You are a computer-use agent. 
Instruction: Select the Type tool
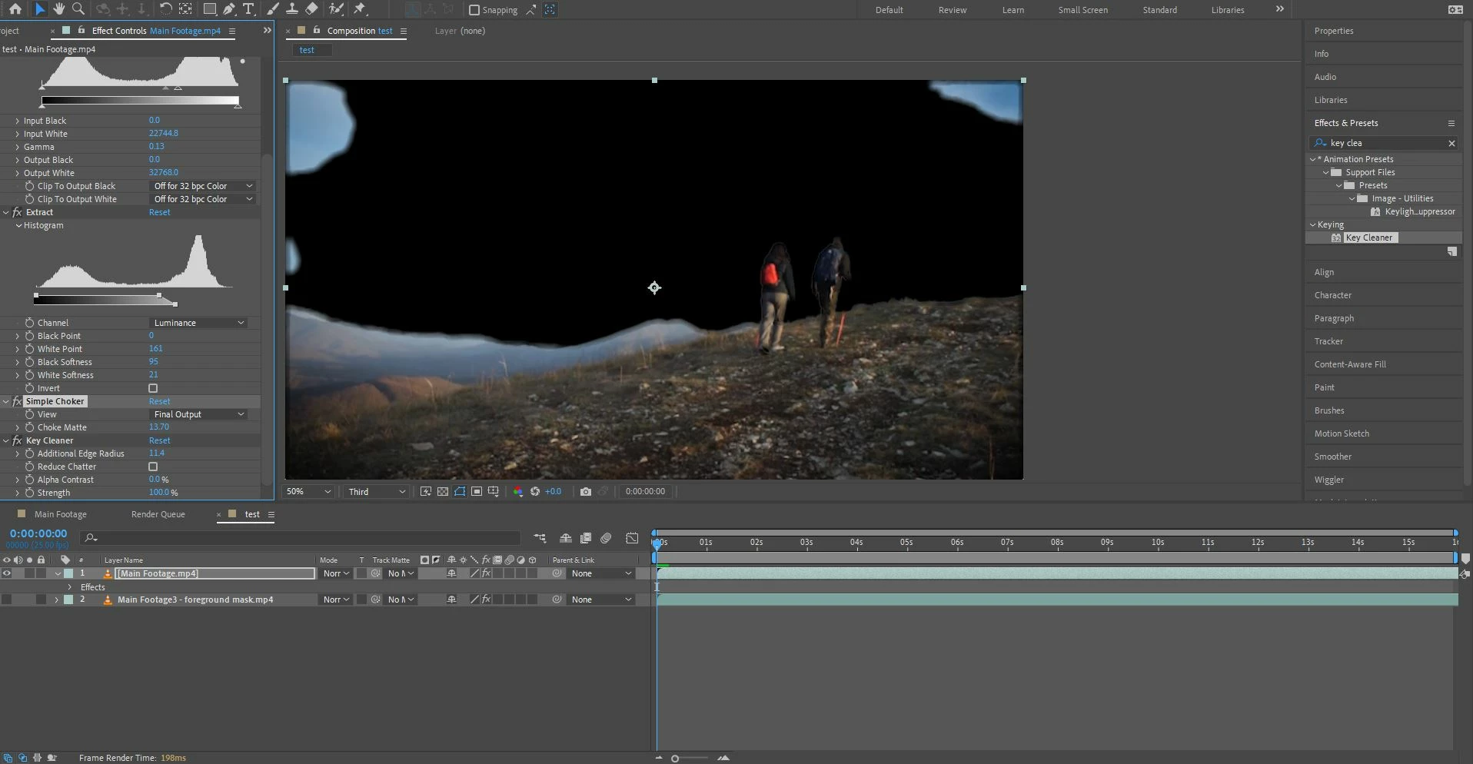(x=248, y=9)
